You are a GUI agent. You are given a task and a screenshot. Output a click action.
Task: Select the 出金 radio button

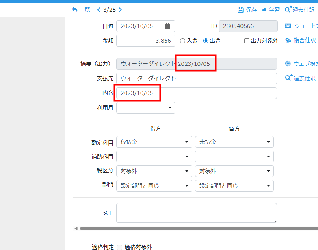(206, 41)
